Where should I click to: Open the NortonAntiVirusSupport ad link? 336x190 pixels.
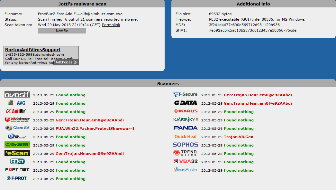click(33, 50)
